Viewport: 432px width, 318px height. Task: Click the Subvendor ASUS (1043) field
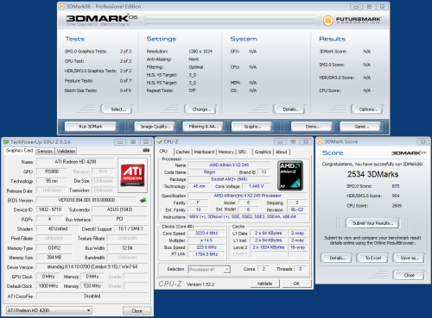pyautogui.click(x=119, y=209)
